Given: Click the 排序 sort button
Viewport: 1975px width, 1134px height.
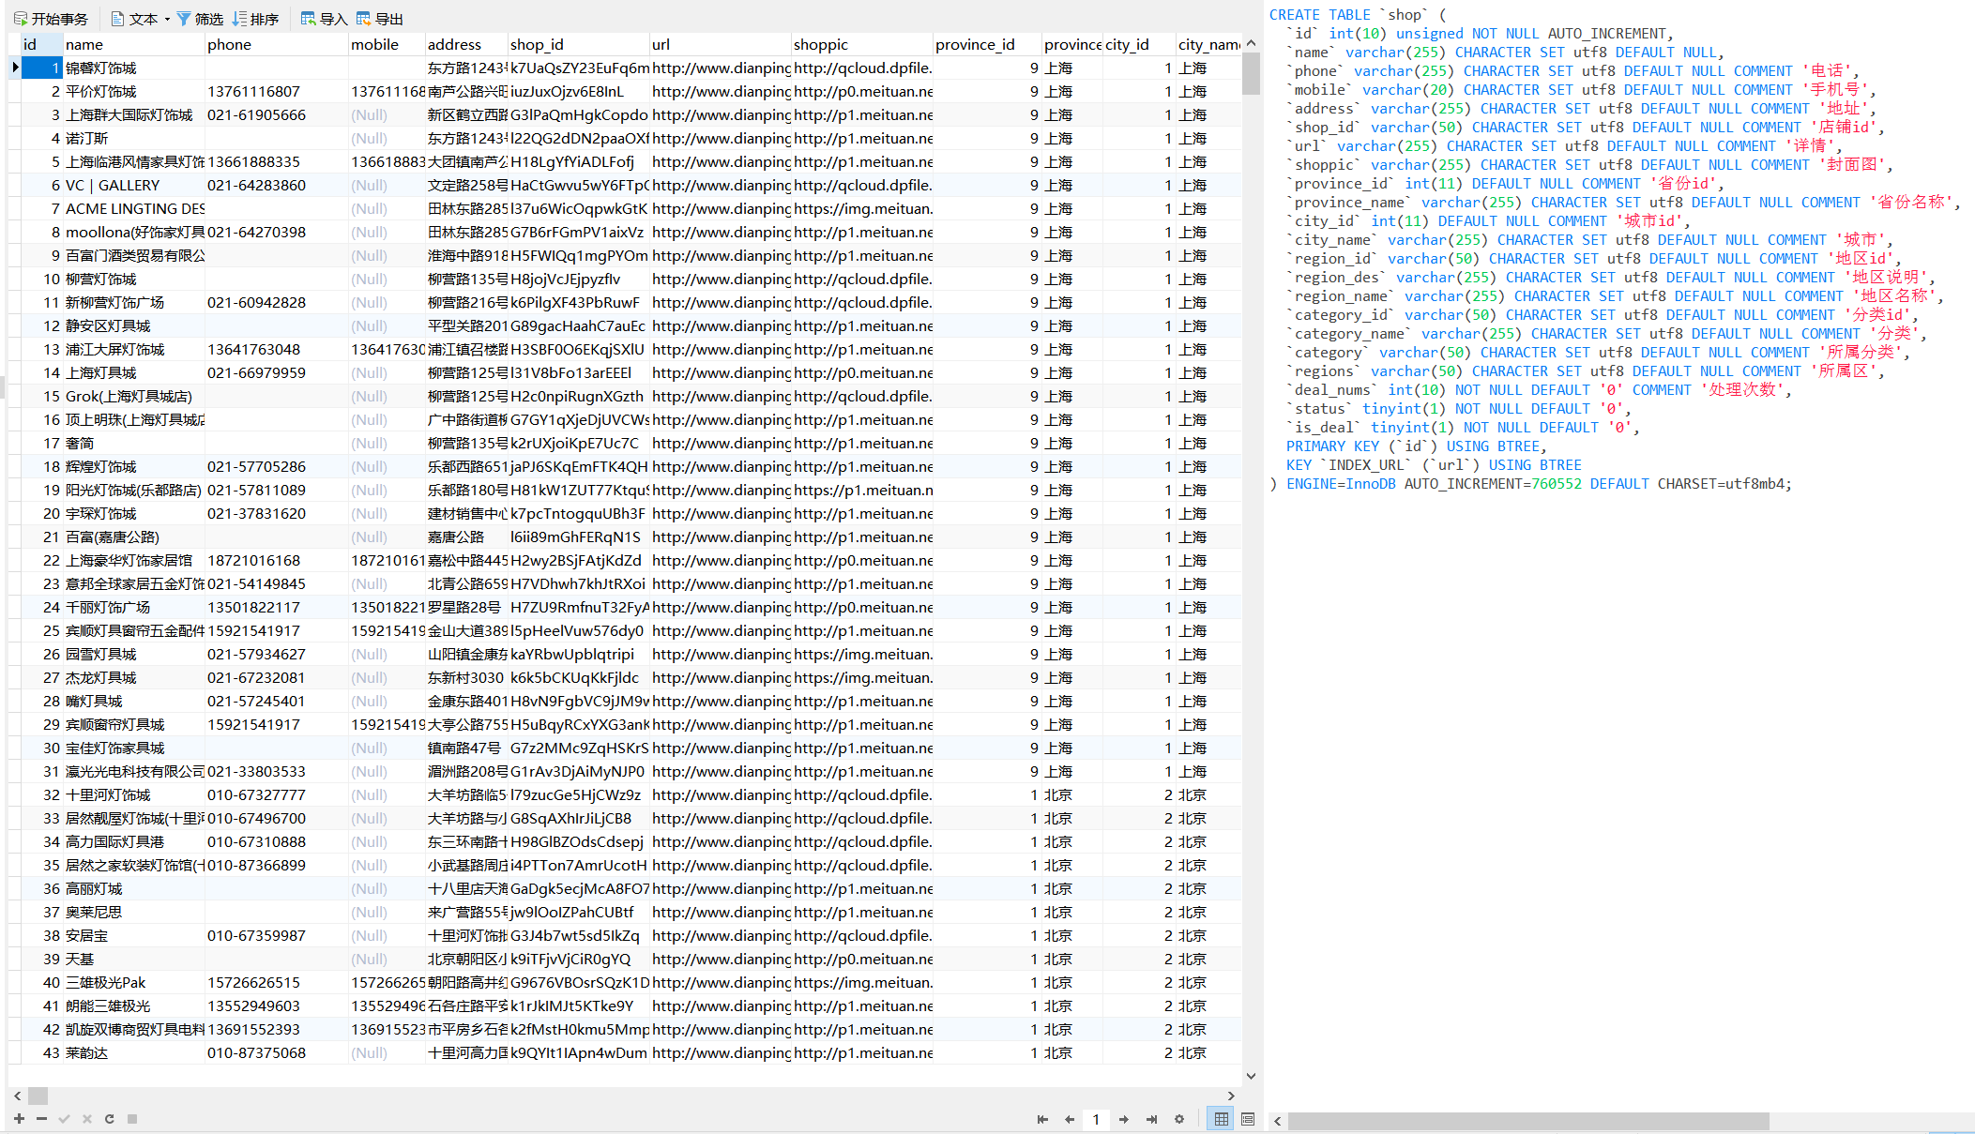Looking at the screenshot, I should coord(255,19).
